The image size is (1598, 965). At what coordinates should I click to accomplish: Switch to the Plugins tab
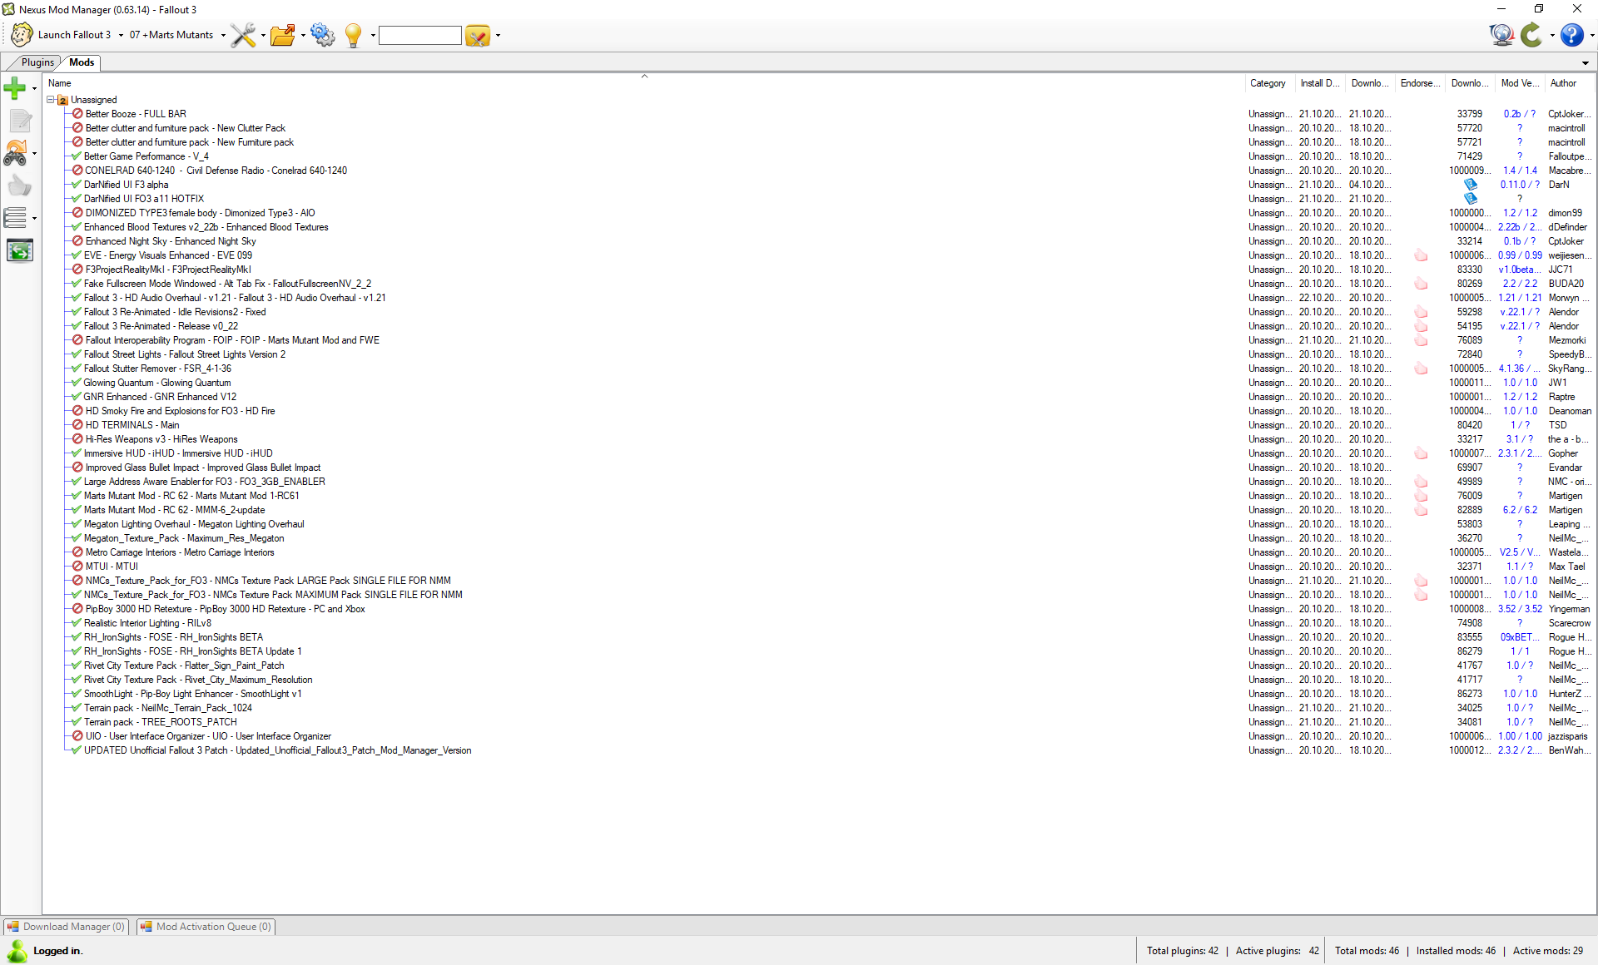click(37, 62)
